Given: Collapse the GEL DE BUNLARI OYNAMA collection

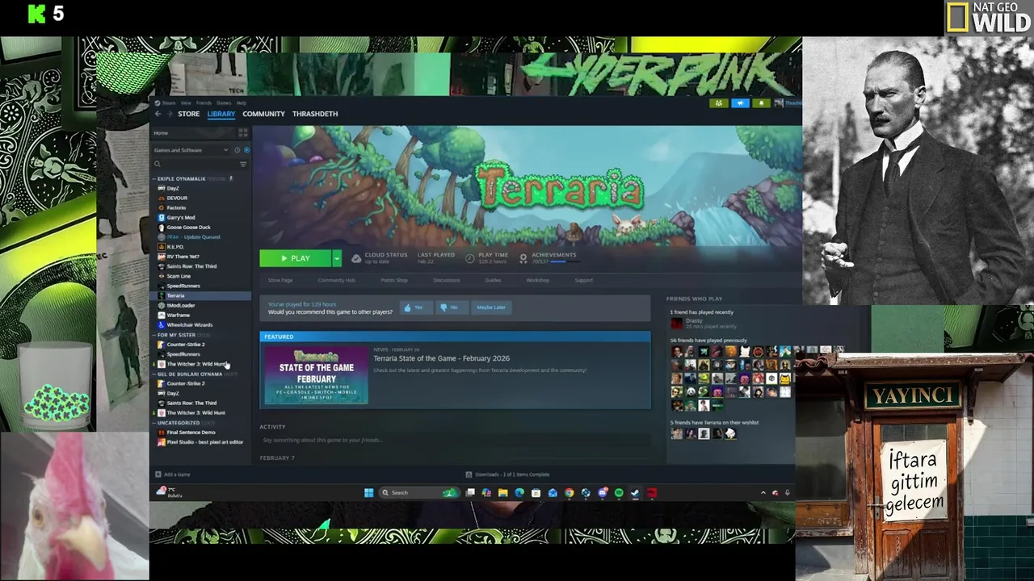Looking at the screenshot, I should (154, 374).
